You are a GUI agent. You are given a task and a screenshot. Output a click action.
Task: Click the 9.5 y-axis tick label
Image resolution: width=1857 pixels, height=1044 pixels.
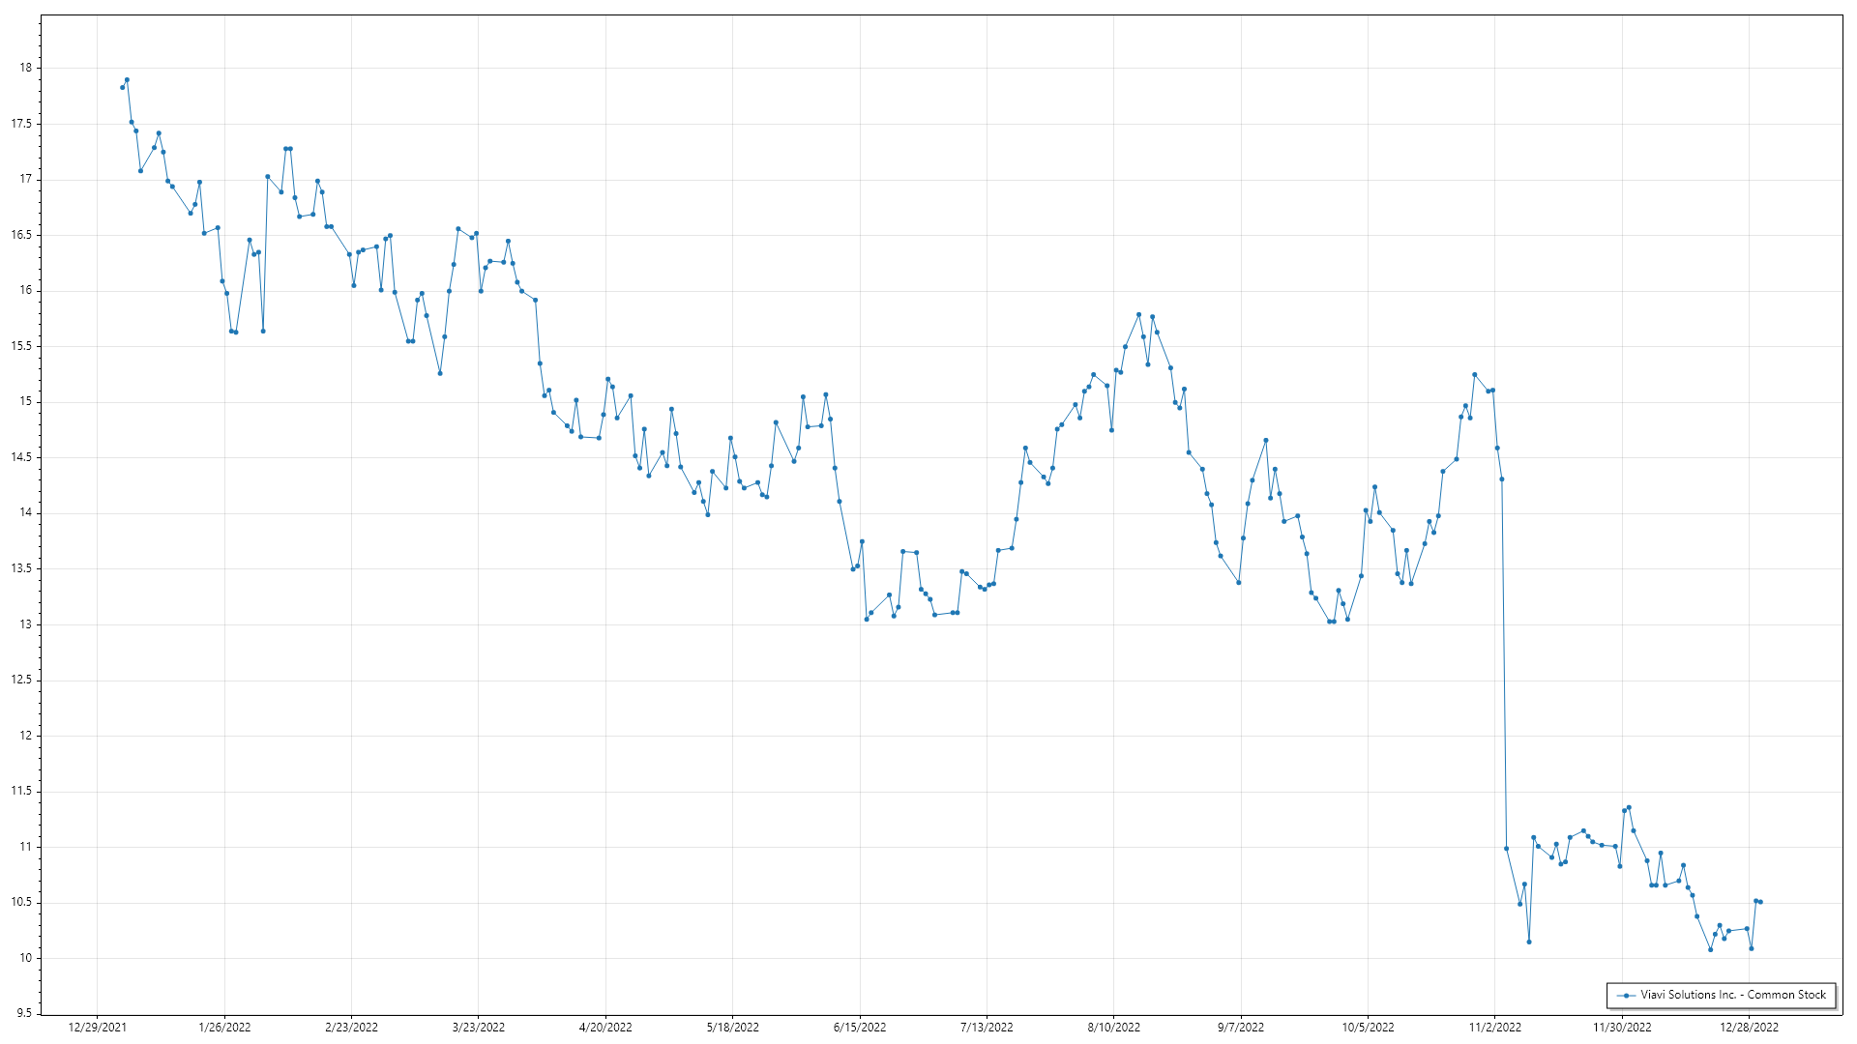click(24, 1013)
